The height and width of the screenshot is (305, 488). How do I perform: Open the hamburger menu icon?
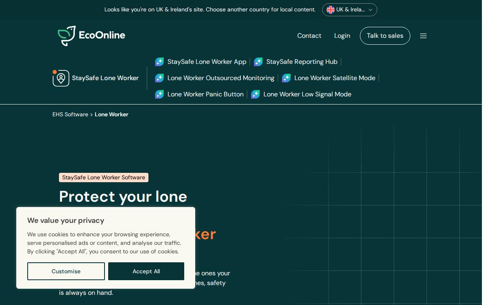[423, 36]
